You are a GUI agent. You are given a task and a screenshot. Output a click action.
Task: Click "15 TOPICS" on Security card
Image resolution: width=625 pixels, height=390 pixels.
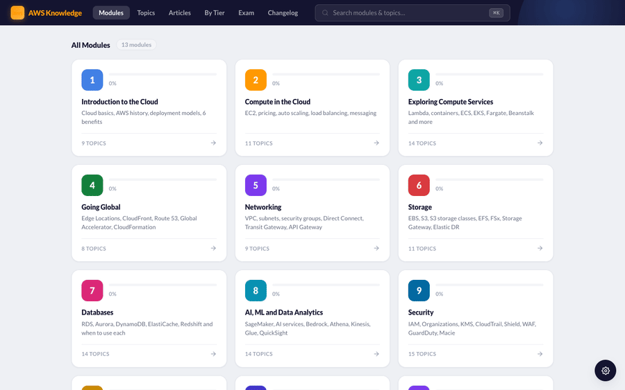[422, 354]
